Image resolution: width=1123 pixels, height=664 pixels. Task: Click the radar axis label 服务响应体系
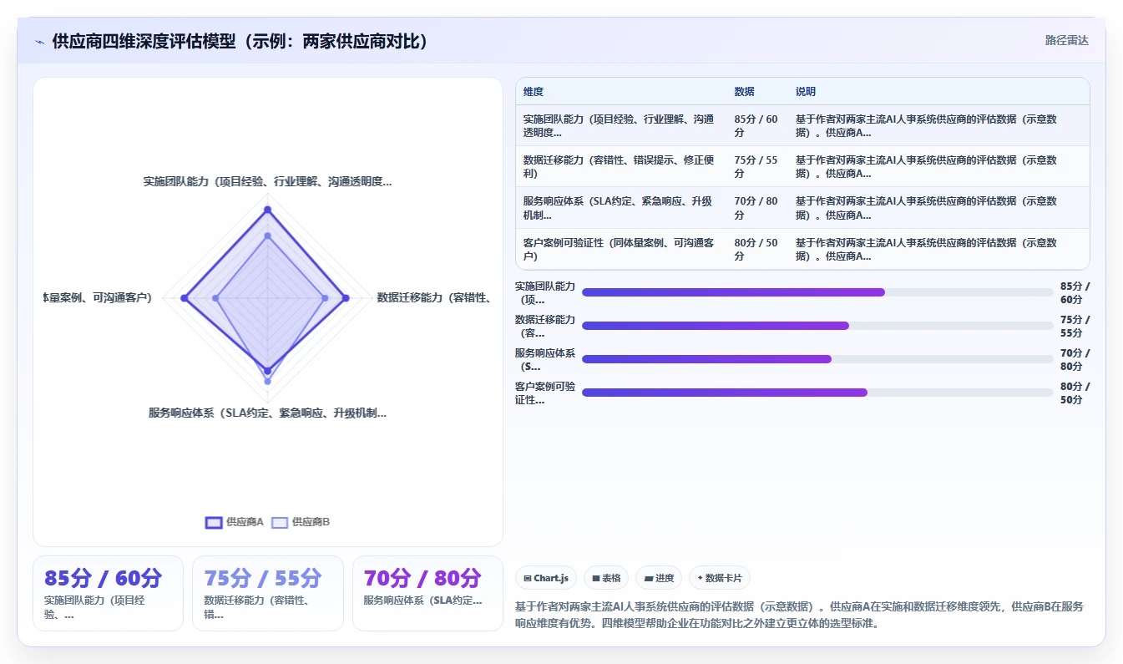pyautogui.click(x=267, y=413)
